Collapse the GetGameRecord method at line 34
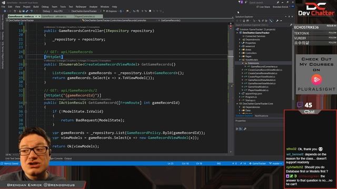Viewport: 337px width, 189px height. [x=26, y=103]
